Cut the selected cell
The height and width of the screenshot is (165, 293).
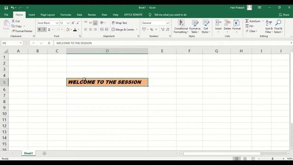point(16,21)
